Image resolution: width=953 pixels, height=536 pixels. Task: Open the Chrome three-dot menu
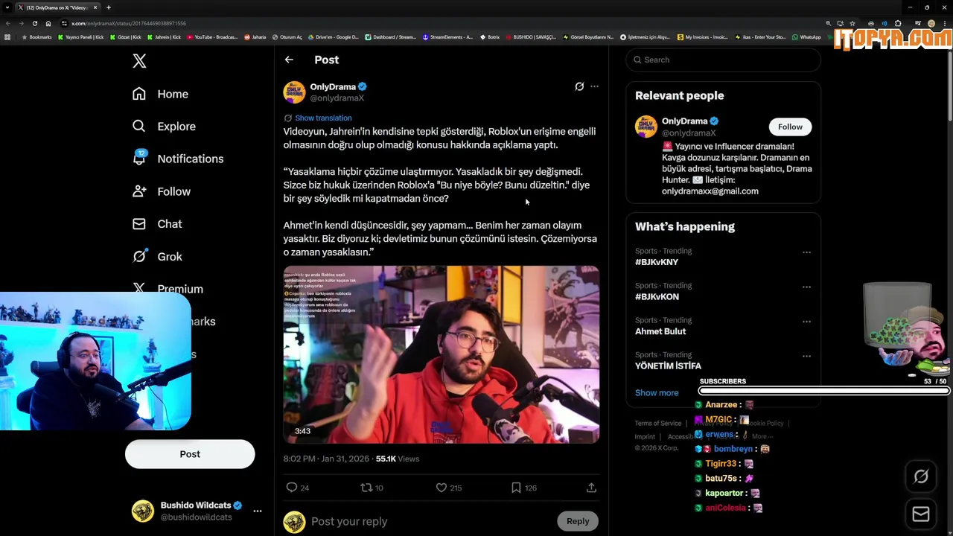[x=945, y=23]
